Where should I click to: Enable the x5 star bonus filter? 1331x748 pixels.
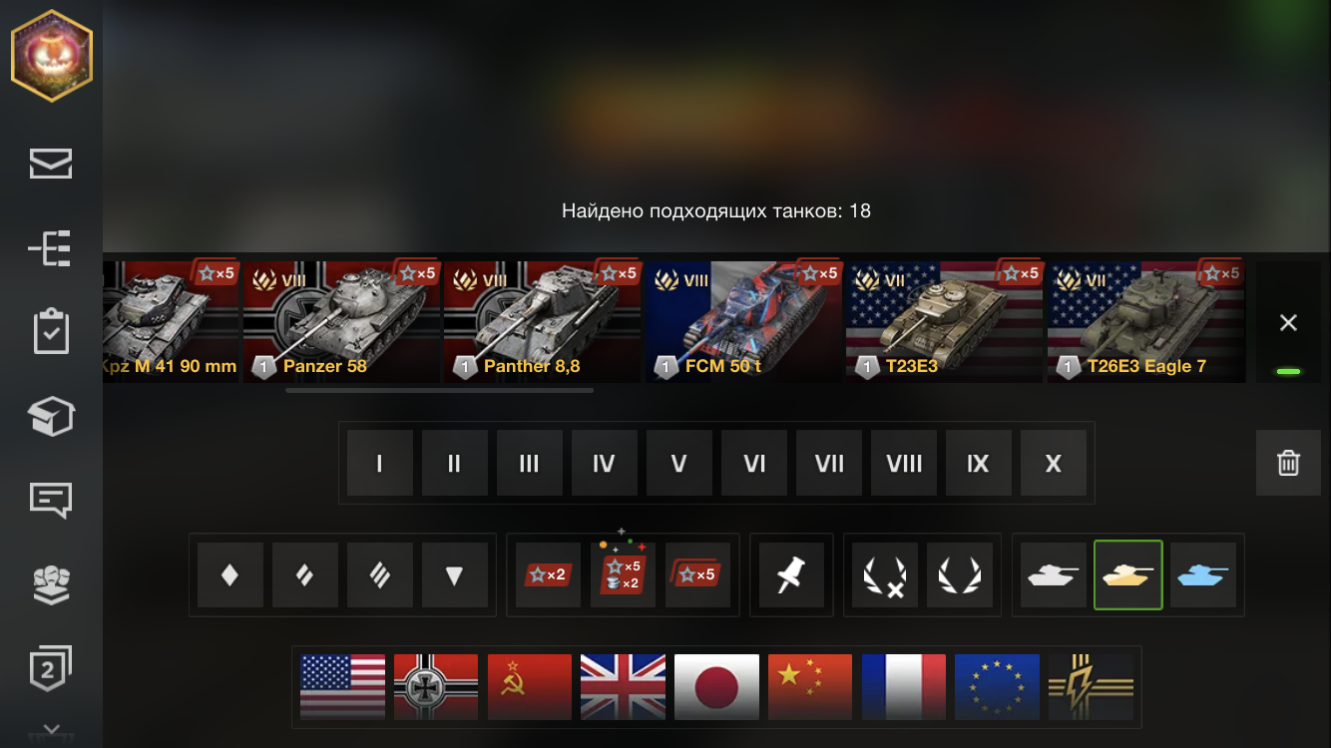click(x=698, y=575)
